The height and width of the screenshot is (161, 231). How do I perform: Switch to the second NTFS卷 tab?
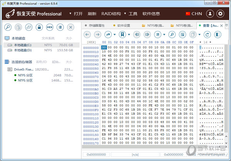182,25
